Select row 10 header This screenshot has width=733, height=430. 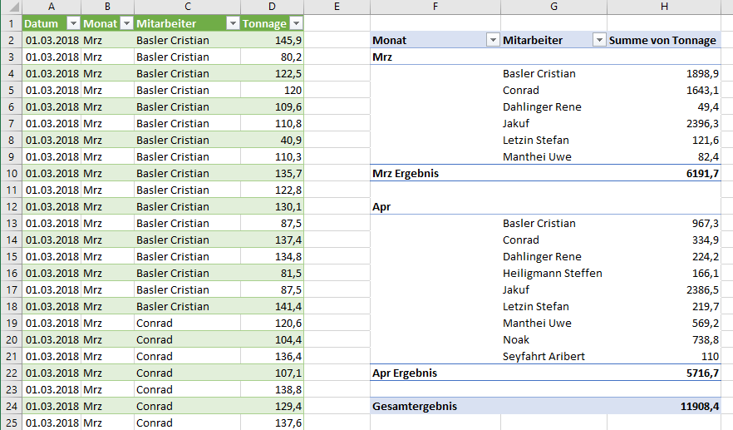(x=12, y=174)
